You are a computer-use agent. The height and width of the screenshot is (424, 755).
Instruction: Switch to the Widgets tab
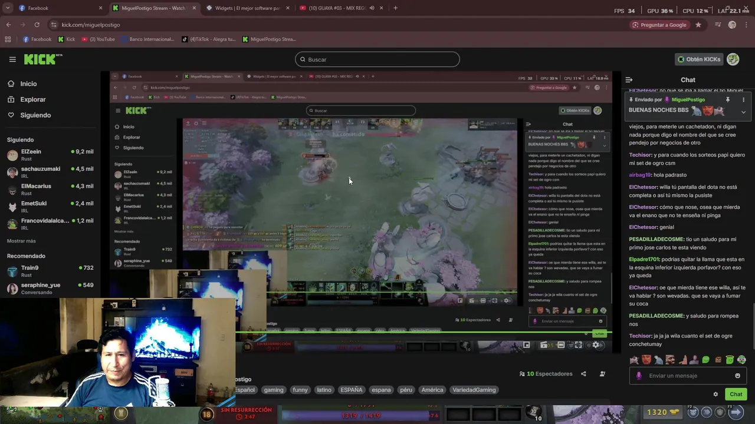coord(248,8)
